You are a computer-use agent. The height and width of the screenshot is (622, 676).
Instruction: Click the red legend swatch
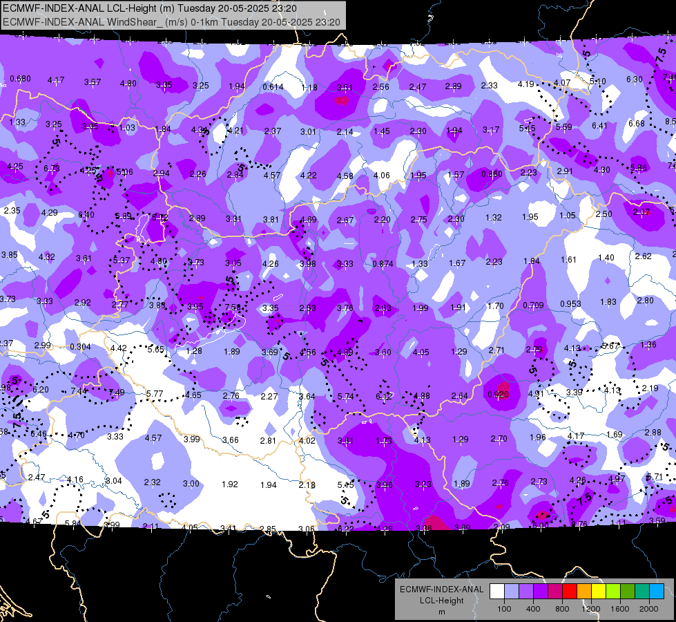570,591
